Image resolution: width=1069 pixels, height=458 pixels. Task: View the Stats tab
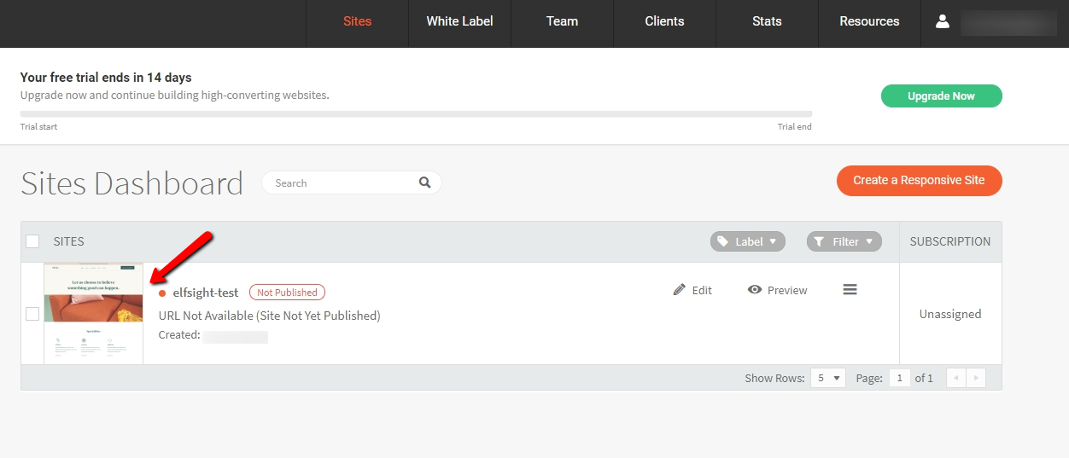click(767, 21)
